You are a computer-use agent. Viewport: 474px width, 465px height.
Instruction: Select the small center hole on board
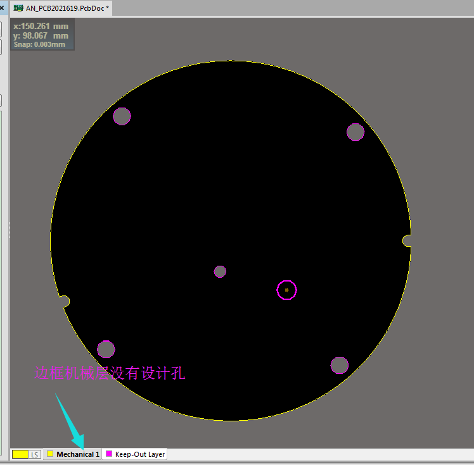pyautogui.click(x=220, y=271)
